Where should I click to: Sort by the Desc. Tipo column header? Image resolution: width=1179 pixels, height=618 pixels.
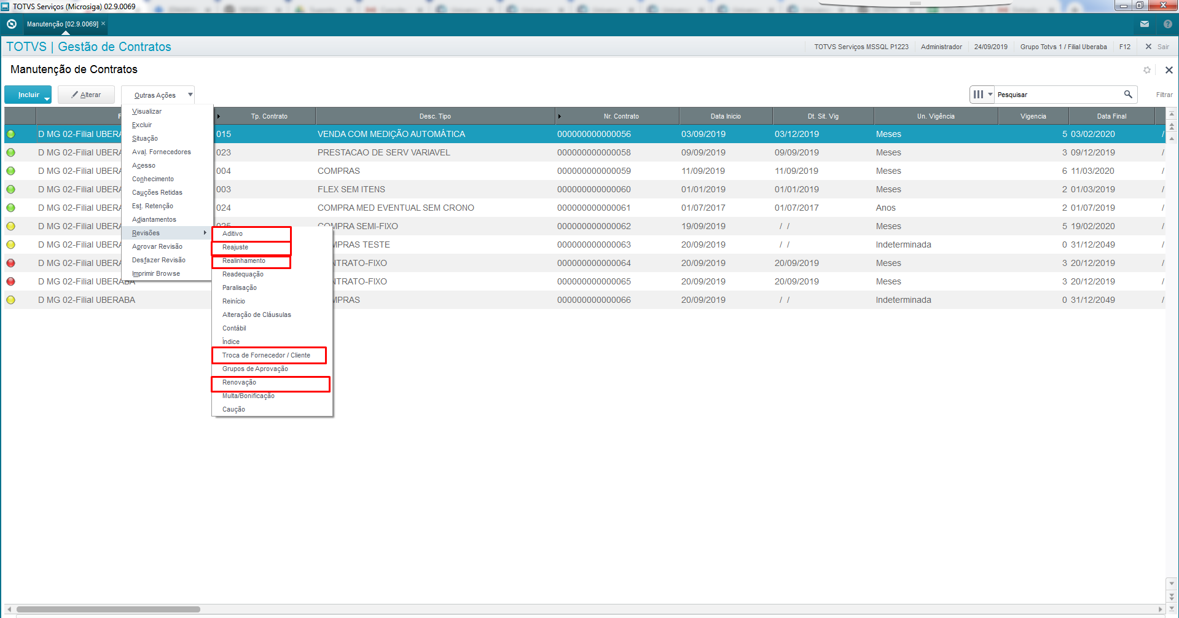point(435,116)
